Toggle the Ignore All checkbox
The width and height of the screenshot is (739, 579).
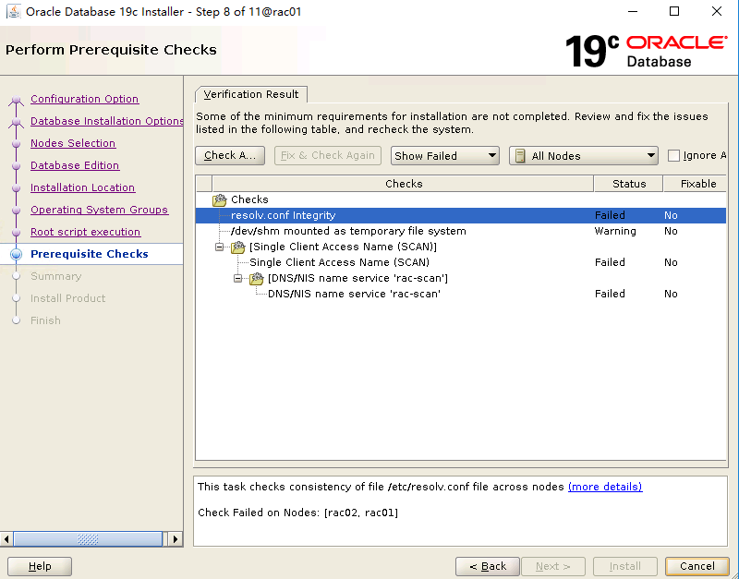(674, 155)
